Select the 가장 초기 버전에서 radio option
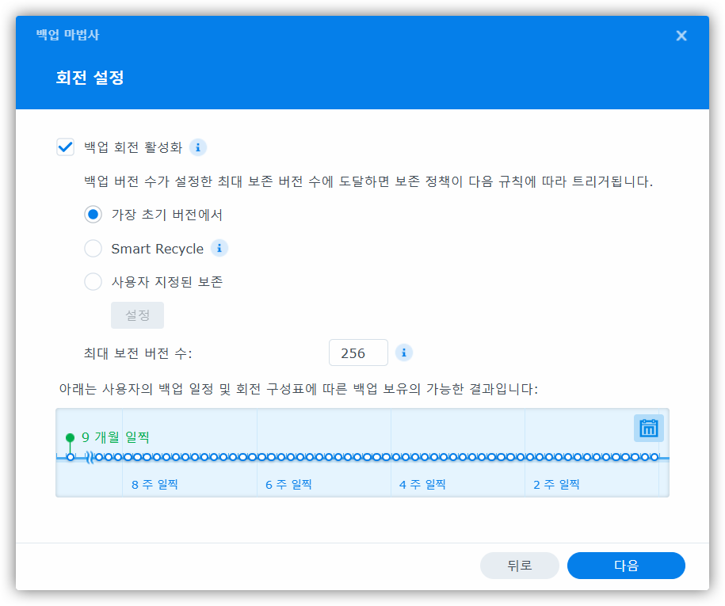Viewport: 725px width, 606px height. pyautogui.click(x=93, y=215)
